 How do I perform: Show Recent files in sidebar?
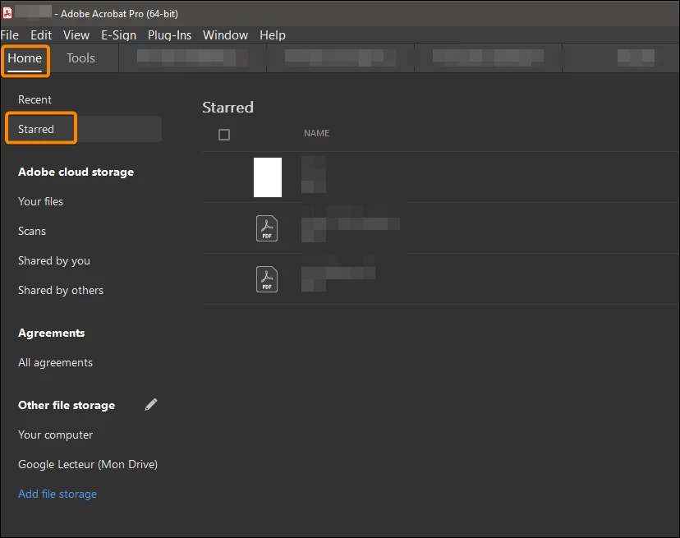(x=34, y=99)
